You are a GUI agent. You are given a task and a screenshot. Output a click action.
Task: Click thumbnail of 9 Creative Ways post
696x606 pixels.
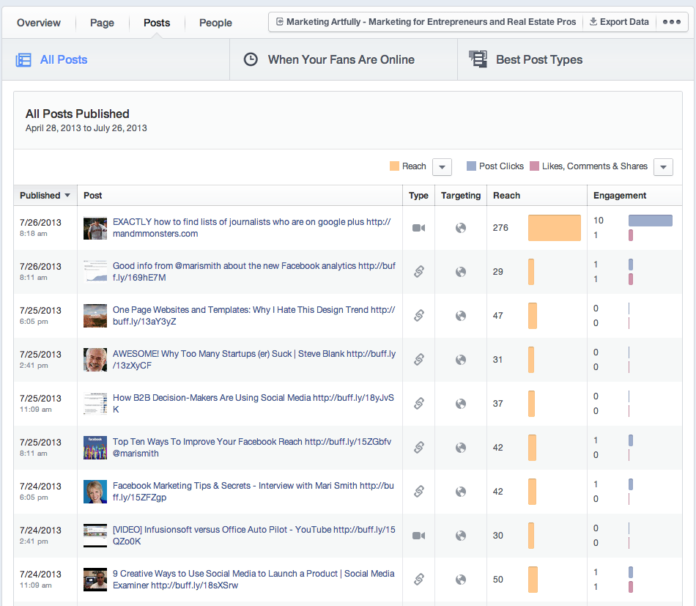tap(95, 580)
